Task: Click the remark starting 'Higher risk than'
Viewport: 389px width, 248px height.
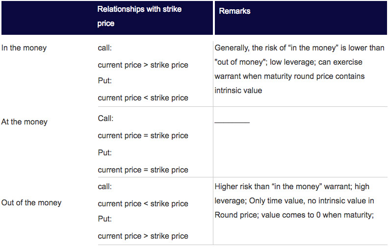Action: coord(294,200)
